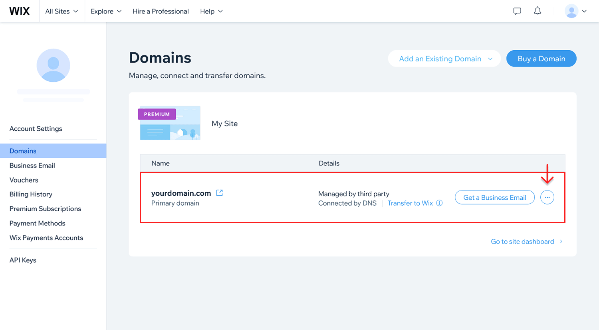Click Connected by DNS text

(x=347, y=203)
